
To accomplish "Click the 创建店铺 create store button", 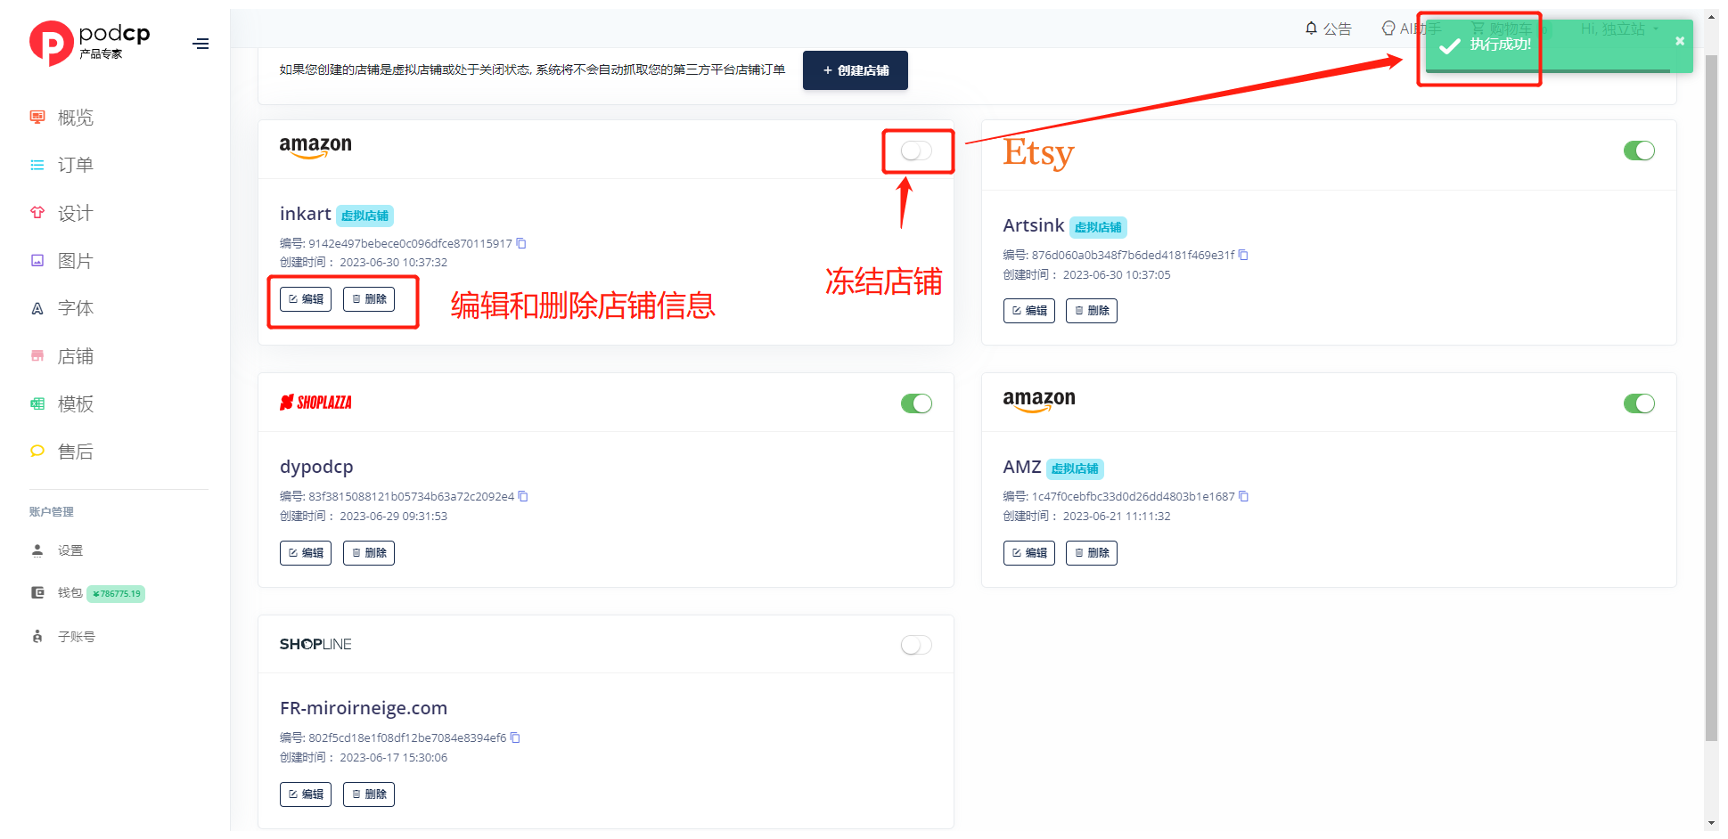I will pyautogui.click(x=855, y=70).
